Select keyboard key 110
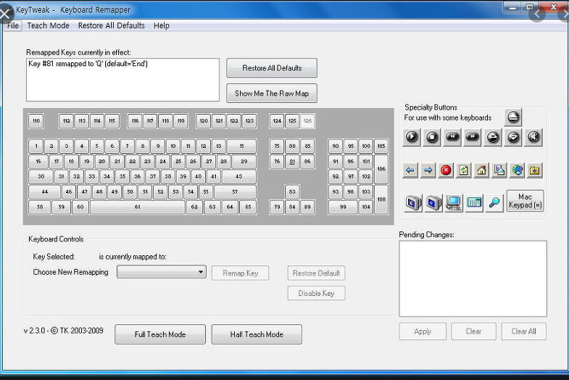Image resolution: width=569 pixels, height=380 pixels. [x=36, y=121]
